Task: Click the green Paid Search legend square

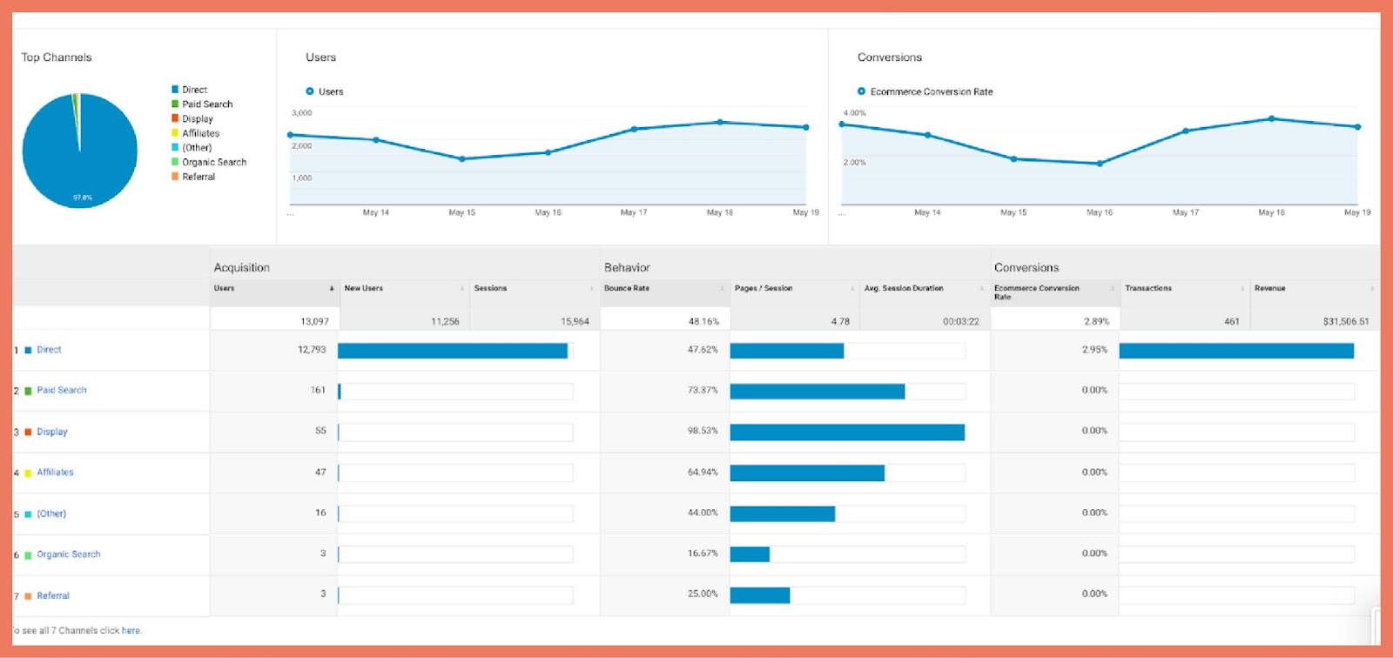Action: click(x=175, y=104)
